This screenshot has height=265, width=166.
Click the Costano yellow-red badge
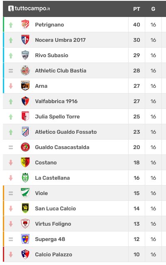tap(25, 162)
